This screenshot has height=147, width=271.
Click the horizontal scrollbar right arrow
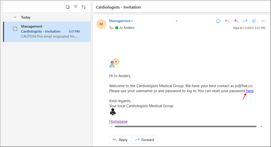point(261,126)
